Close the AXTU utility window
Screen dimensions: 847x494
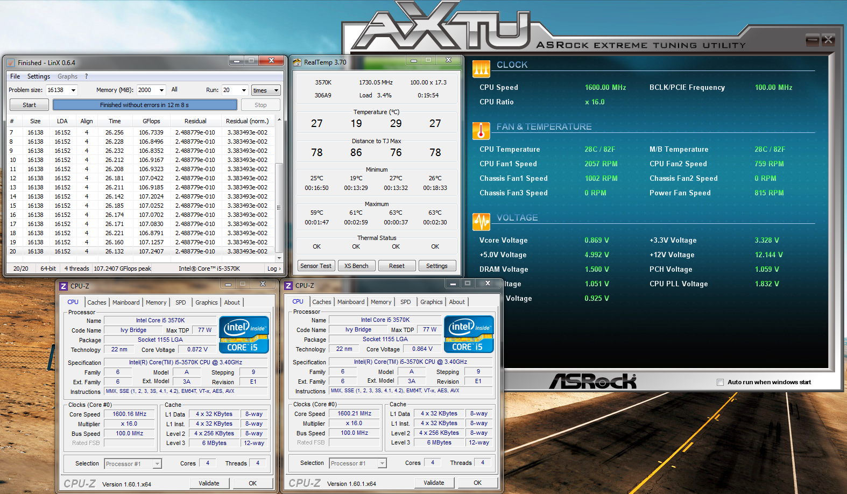828,39
